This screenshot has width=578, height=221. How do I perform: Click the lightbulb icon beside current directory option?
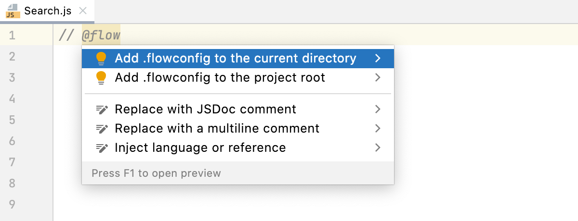point(101,59)
